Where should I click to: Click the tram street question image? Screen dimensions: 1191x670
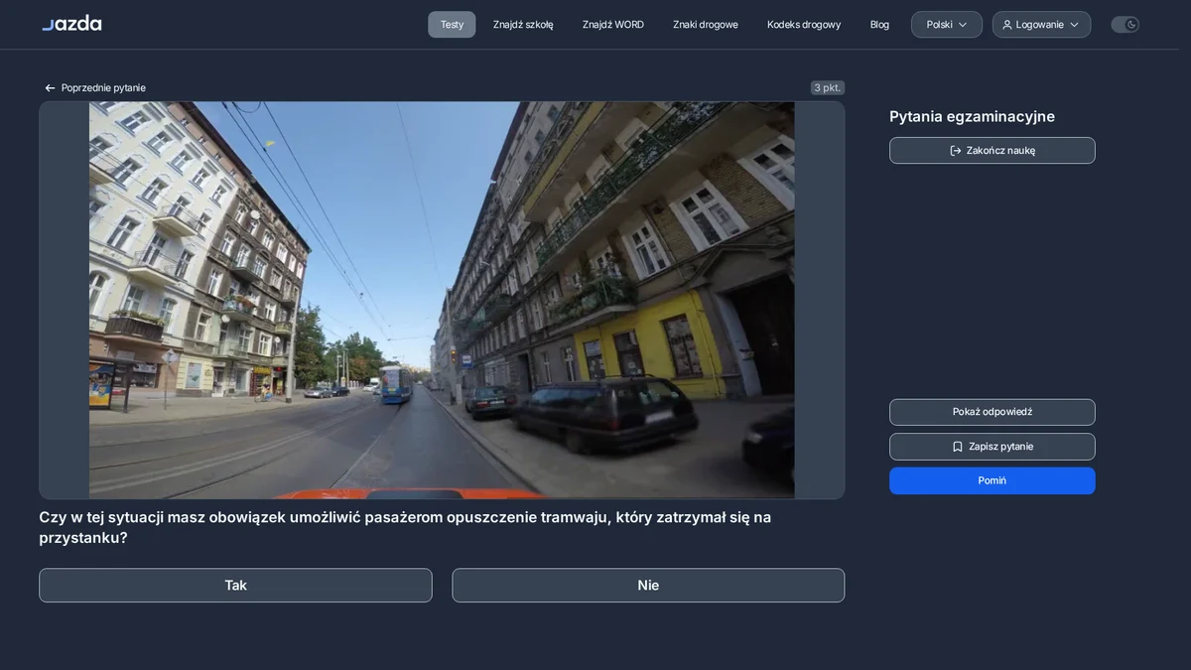pyautogui.click(x=442, y=300)
